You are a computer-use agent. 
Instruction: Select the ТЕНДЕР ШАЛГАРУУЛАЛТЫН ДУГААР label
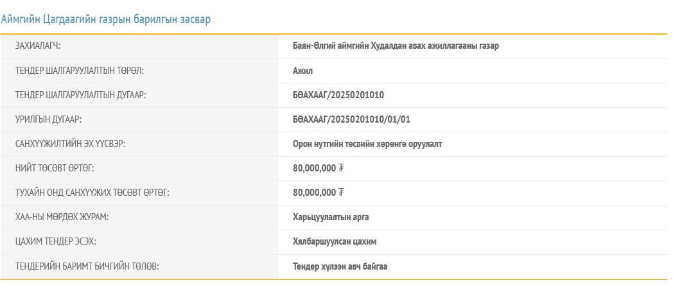(x=81, y=95)
